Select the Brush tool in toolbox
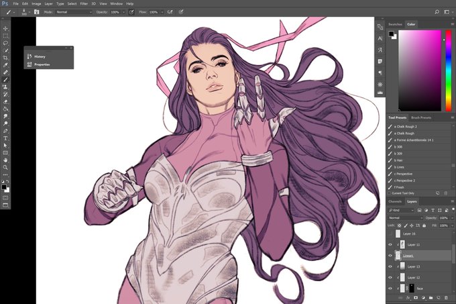The width and height of the screenshot is (456, 304). pyautogui.click(x=5, y=80)
